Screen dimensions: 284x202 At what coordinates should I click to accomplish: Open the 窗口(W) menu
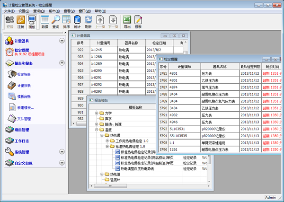(x=85, y=11)
